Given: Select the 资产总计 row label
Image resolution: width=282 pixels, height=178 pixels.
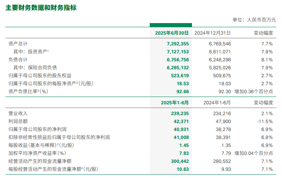Looking at the screenshot, I should tap(18, 43).
